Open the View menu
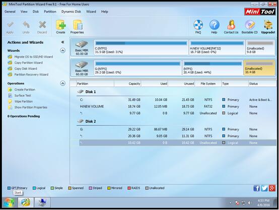 (24, 12)
